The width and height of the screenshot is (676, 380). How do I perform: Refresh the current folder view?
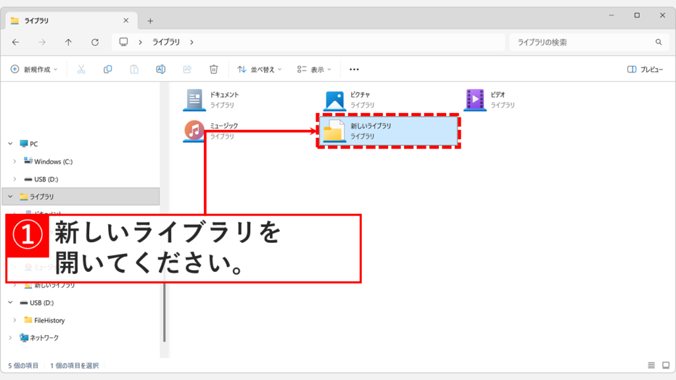coord(95,42)
